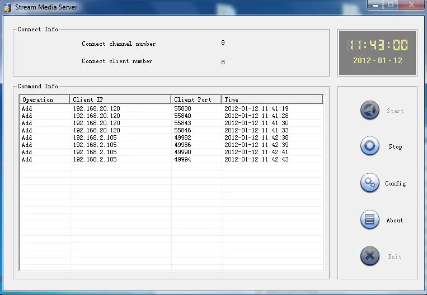Click the Config text label

click(396, 183)
